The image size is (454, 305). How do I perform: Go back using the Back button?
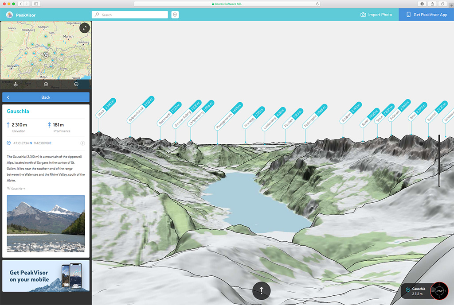(x=46, y=97)
